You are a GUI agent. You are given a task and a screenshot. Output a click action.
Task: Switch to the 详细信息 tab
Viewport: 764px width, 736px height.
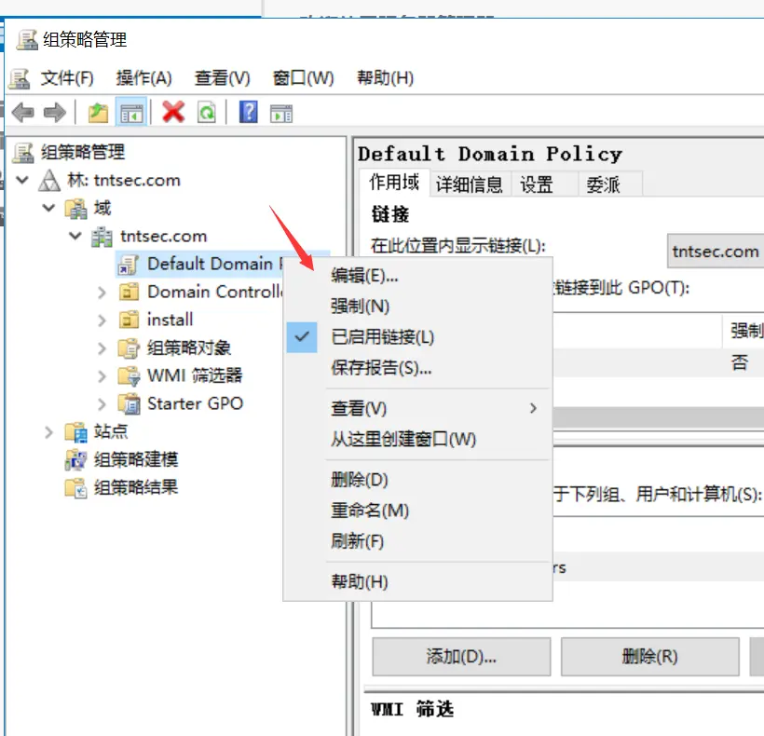(470, 184)
